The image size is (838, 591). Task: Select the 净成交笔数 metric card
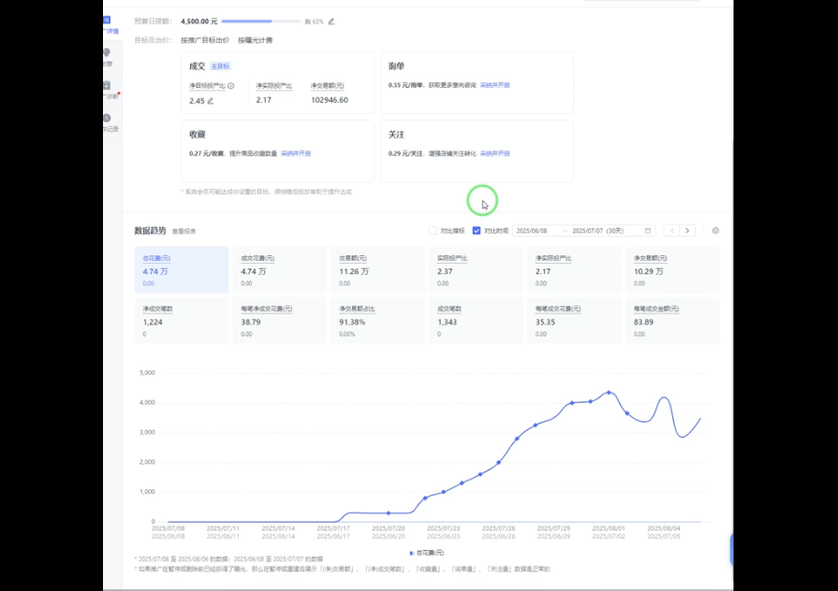click(181, 320)
